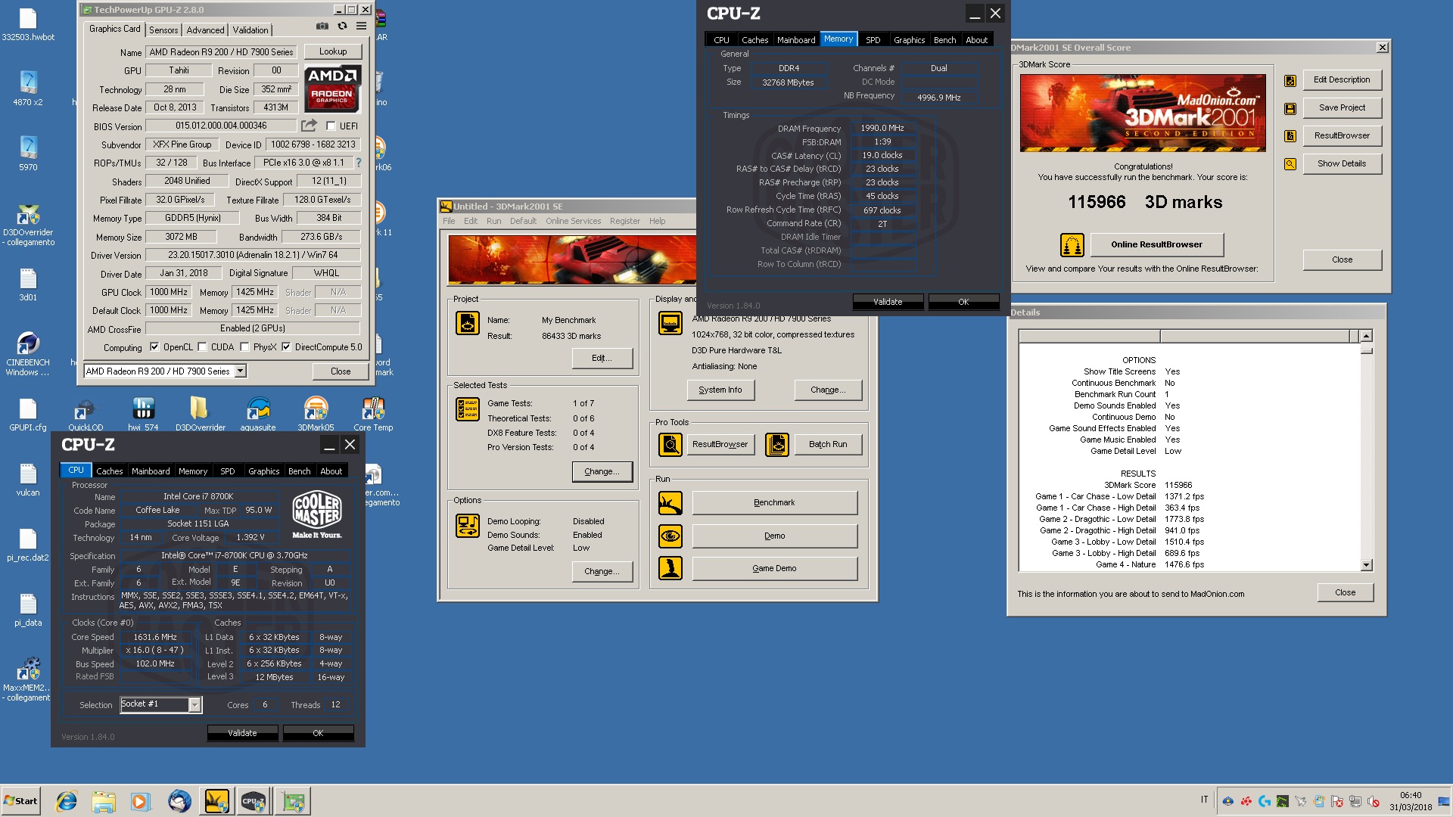Click the Show Details magnifier icon

pos(1290,164)
